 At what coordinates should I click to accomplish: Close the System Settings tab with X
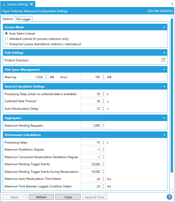pyautogui.click(x=31, y=4)
